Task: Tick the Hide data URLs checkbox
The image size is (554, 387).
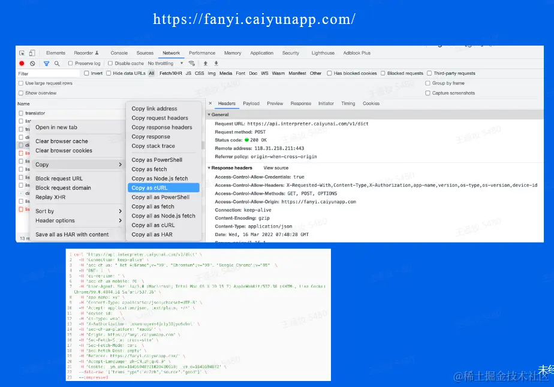Action: (x=109, y=73)
